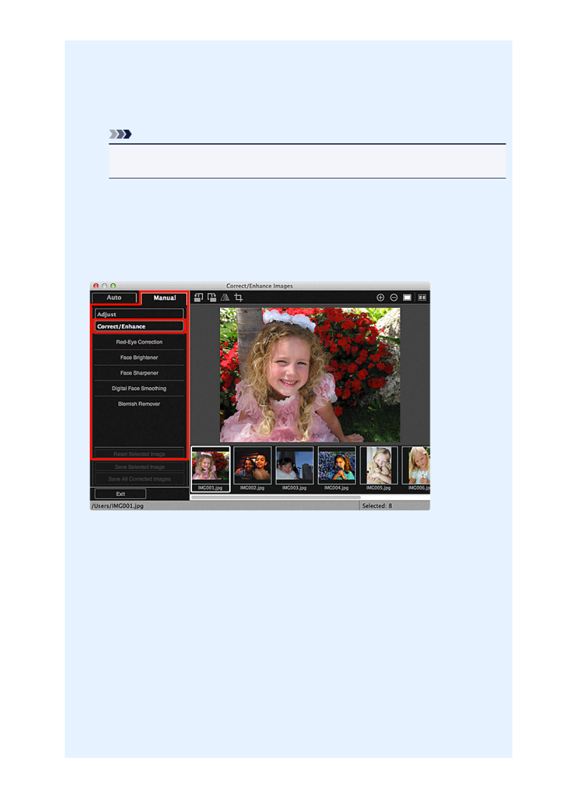Click the Reset Selected Image button
Screen dimensions: 567x803
[139, 454]
